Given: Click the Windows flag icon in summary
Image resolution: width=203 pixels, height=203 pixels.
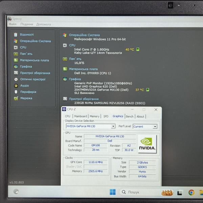Looking at the screenshot, I should (65, 35).
